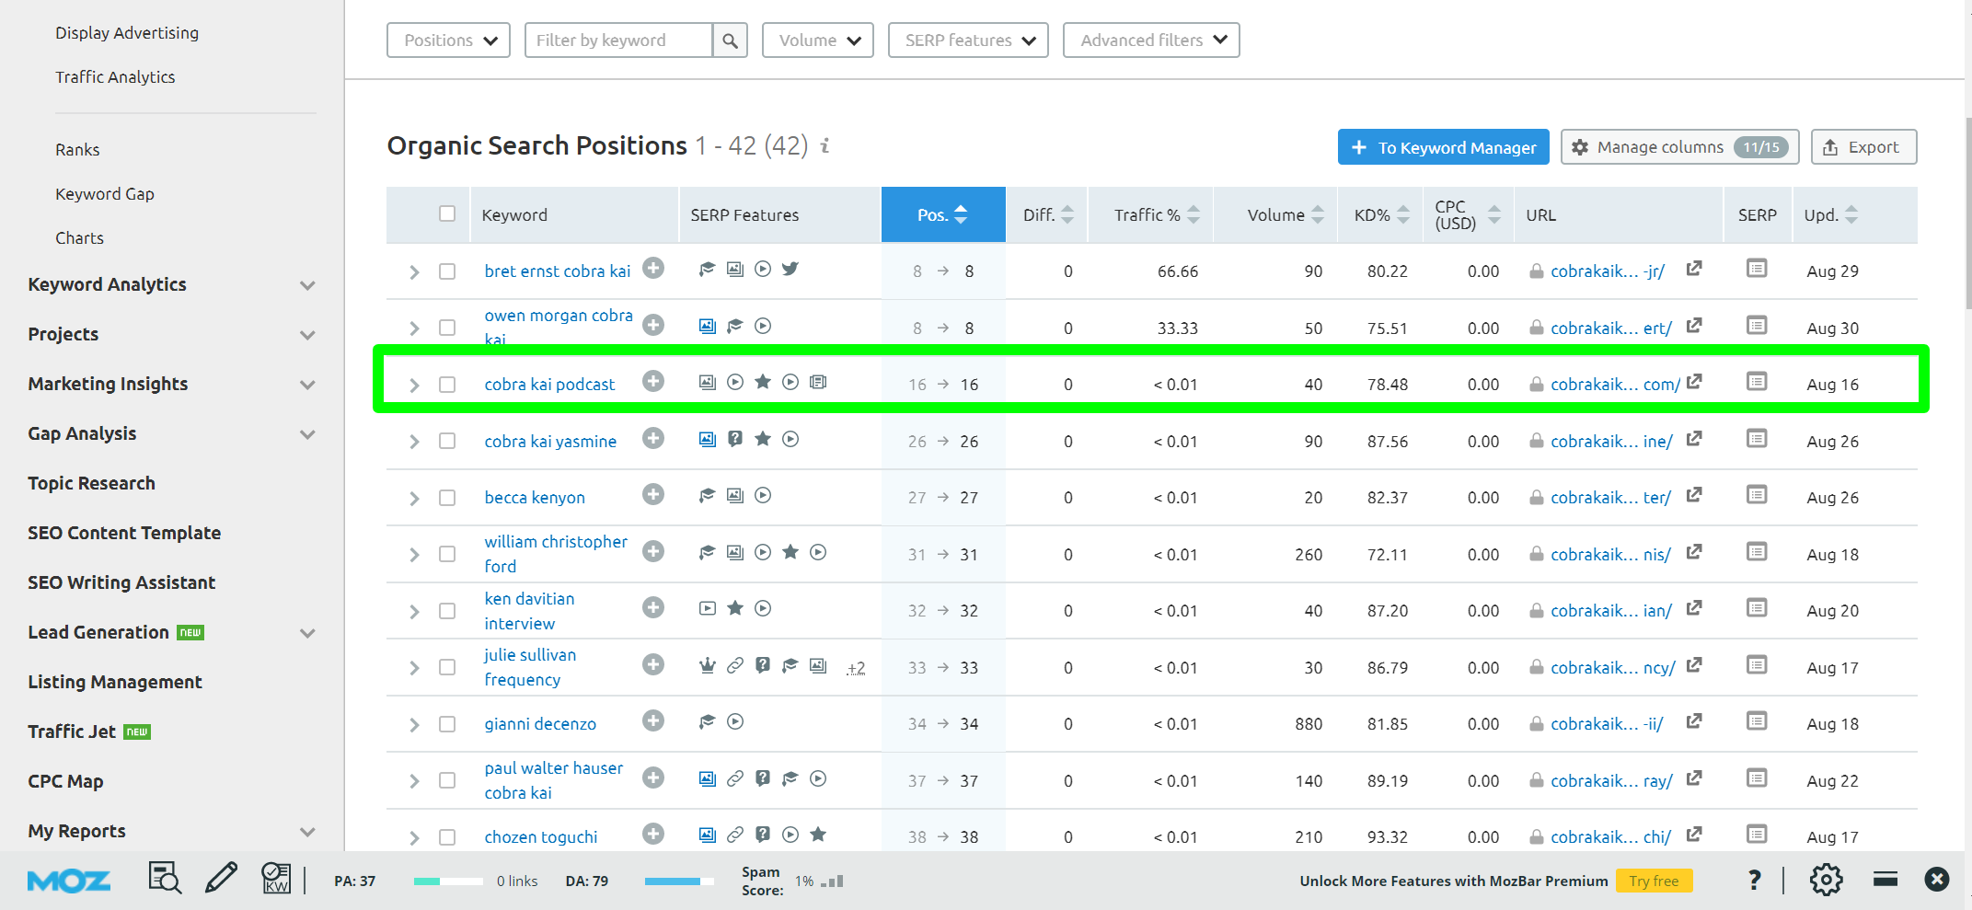Screen dimensions: 1972x910
Task: Open MozBar page analysis icon
Action: 165,879
